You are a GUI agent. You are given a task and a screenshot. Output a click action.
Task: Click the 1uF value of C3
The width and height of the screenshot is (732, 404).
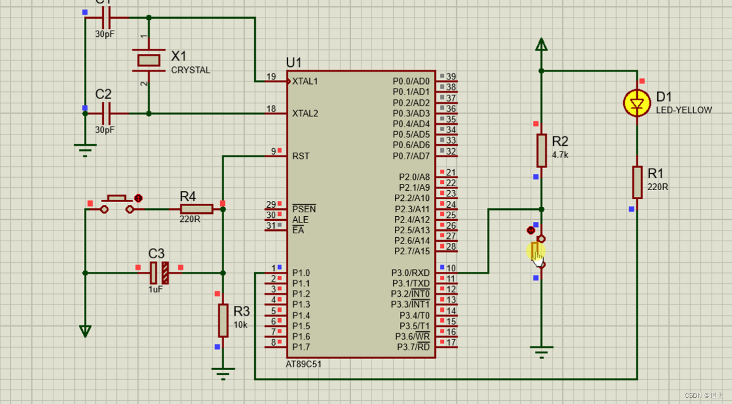[x=156, y=289]
